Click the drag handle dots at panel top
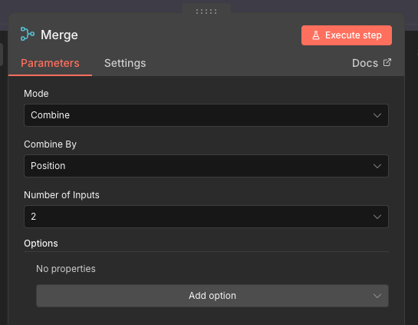Image resolution: width=418 pixels, height=325 pixels. coord(206,12)
